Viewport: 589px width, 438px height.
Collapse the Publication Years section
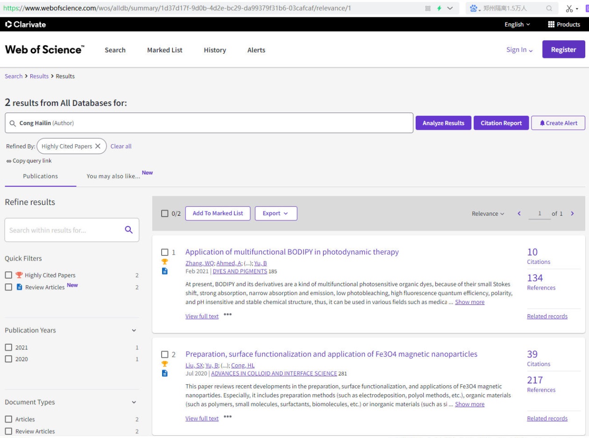(x=134, y=331)
